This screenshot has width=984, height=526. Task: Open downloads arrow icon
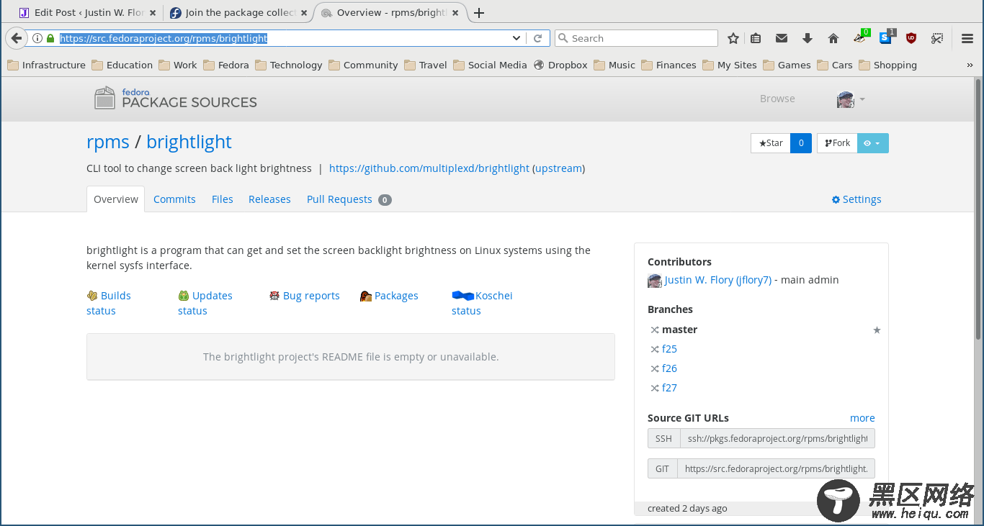point(807,38)
